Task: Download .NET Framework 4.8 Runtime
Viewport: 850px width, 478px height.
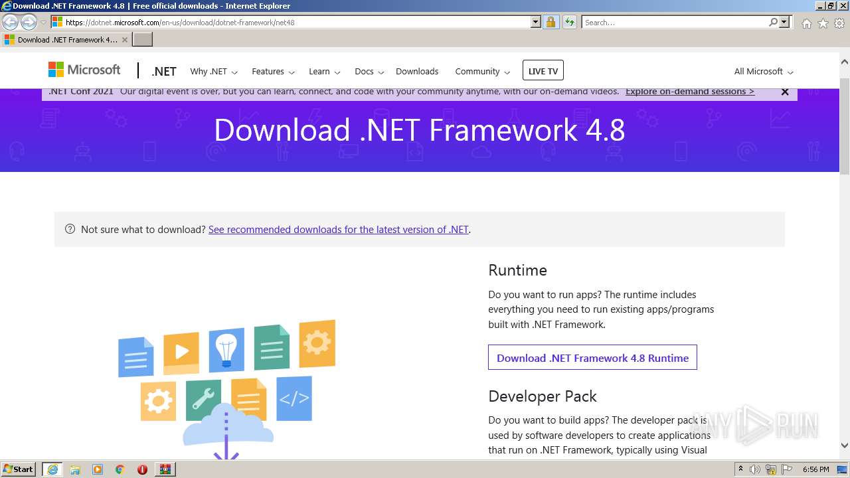Action: click(592, 358)
